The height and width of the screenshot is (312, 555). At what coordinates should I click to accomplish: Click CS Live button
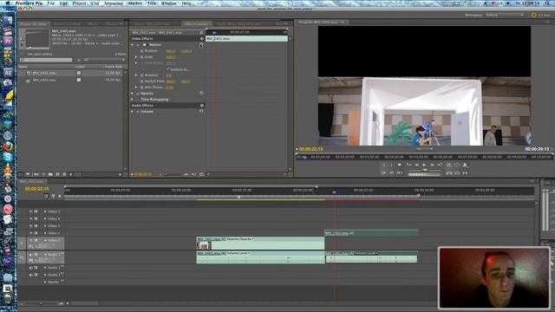click(x=541, y=16)
